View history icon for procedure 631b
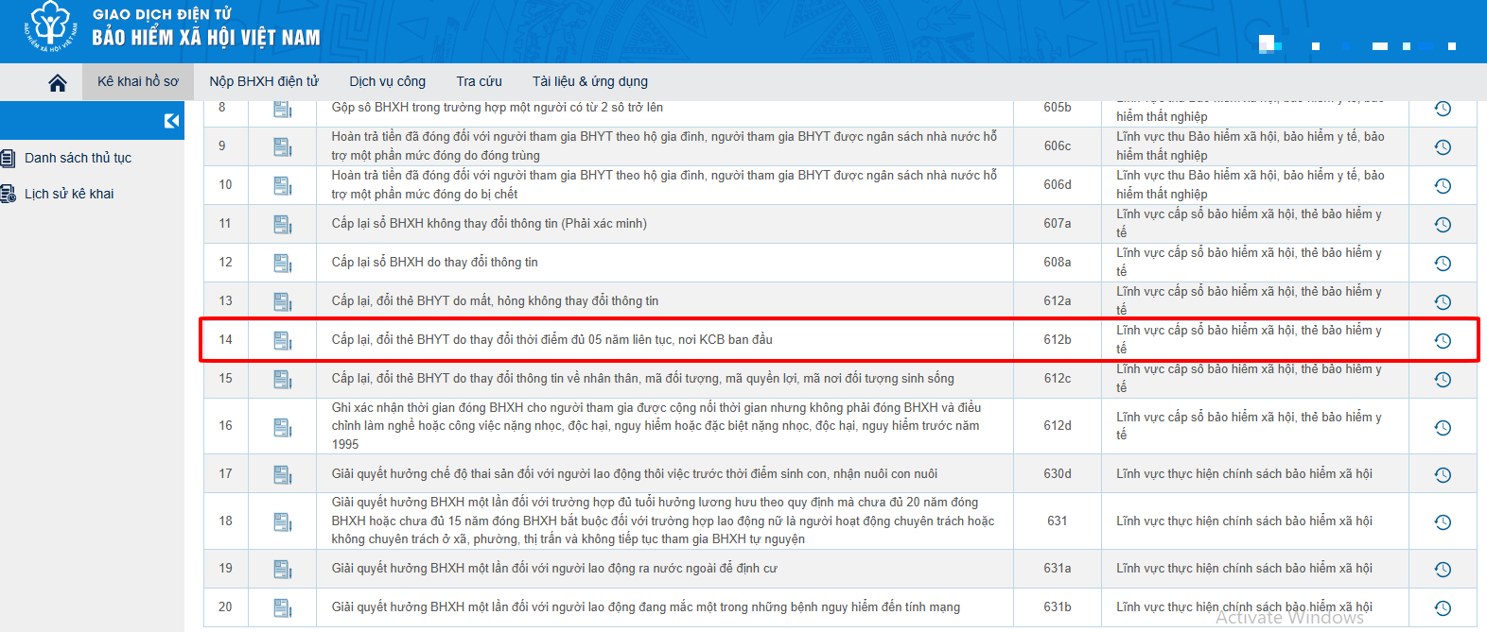 point(1442,608)
